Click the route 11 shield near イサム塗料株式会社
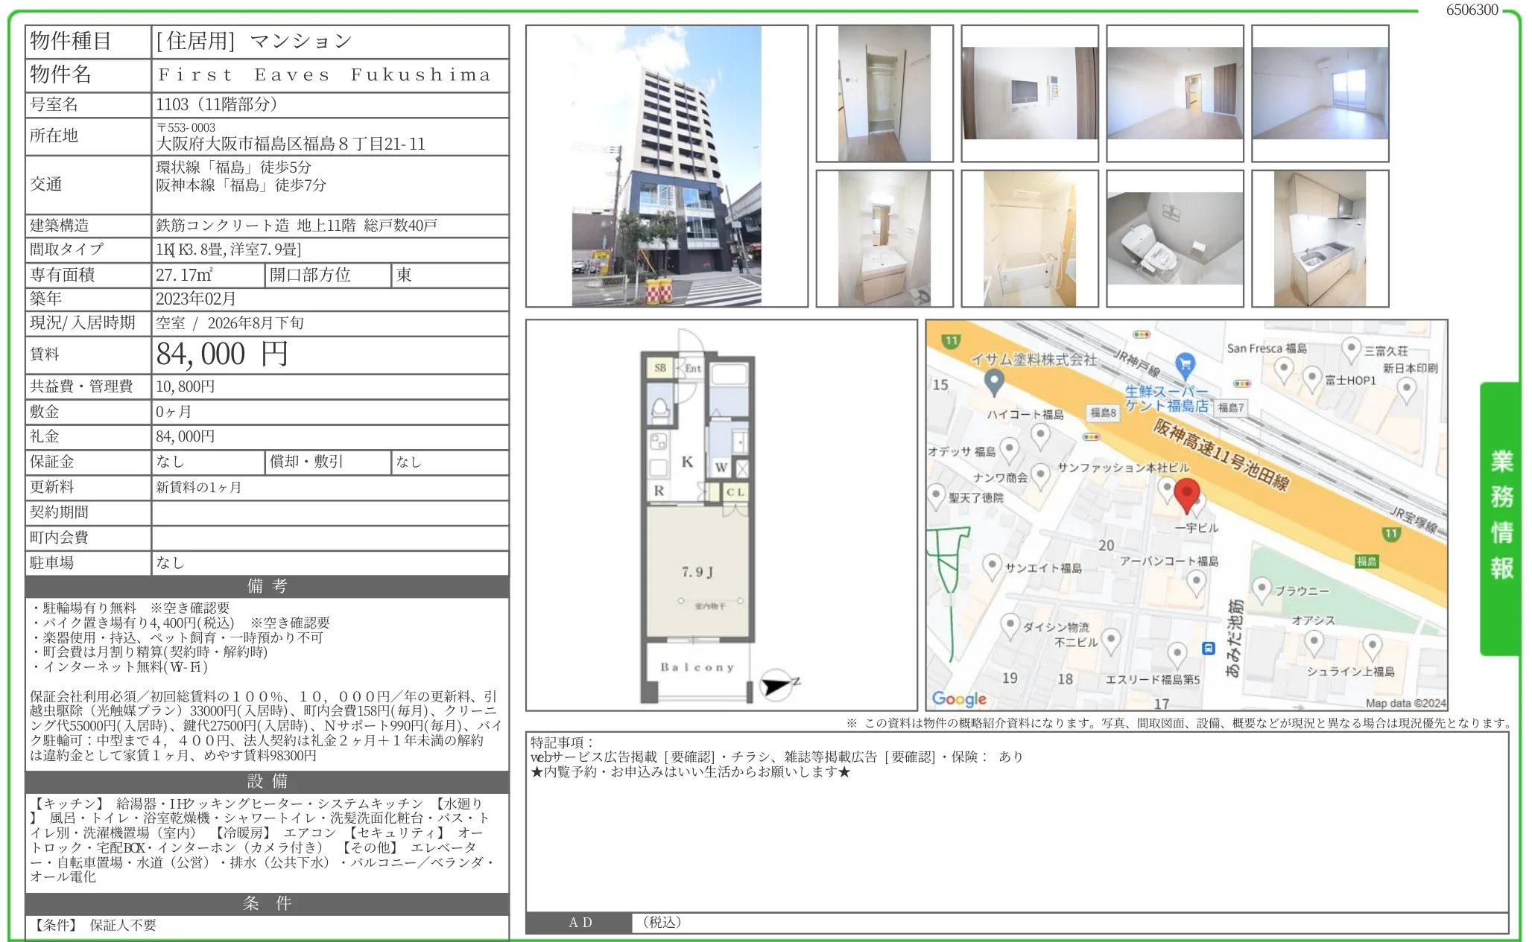1532x942 pixels. (x=951, y=341)
